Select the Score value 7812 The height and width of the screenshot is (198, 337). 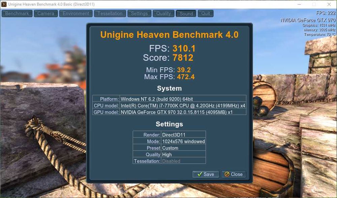pos(183,58)
